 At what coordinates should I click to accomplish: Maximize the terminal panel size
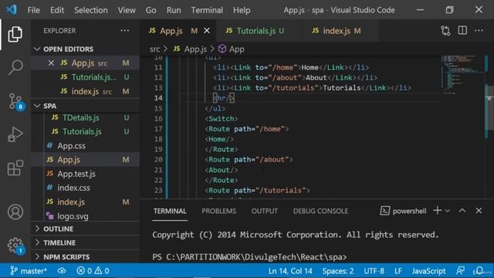coord(462,211)
